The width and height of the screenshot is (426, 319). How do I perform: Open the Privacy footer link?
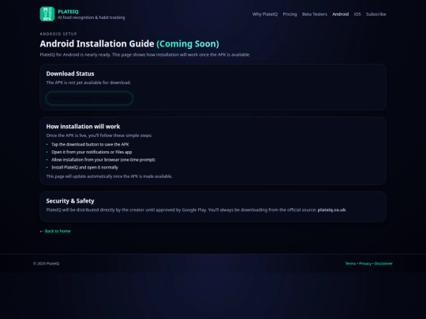(365, 263)
